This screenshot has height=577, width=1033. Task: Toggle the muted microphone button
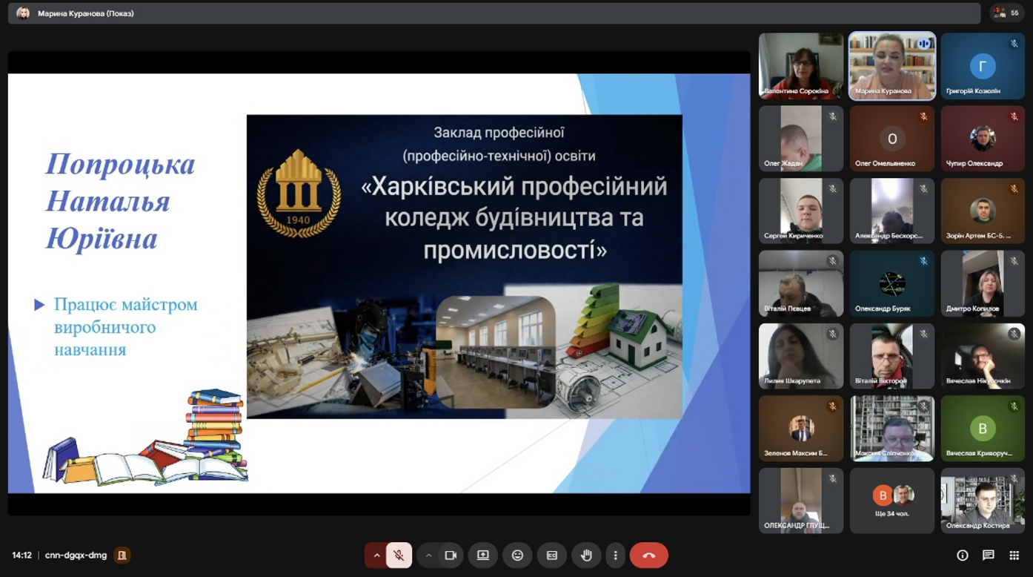tap(399, 555)
